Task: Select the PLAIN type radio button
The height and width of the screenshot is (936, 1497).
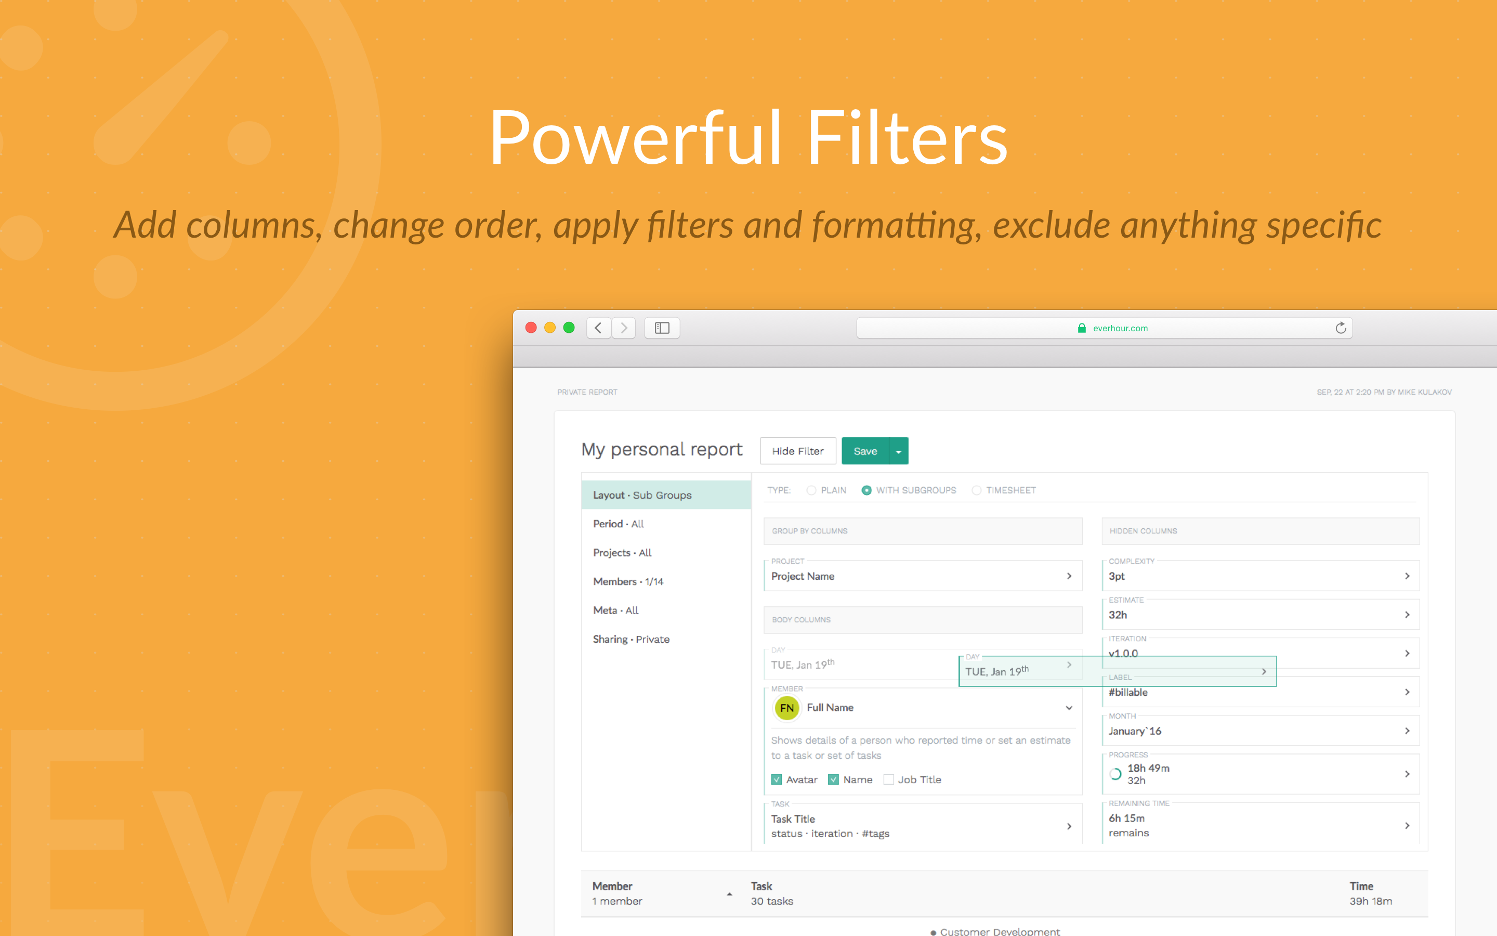Action: (811, 490)
